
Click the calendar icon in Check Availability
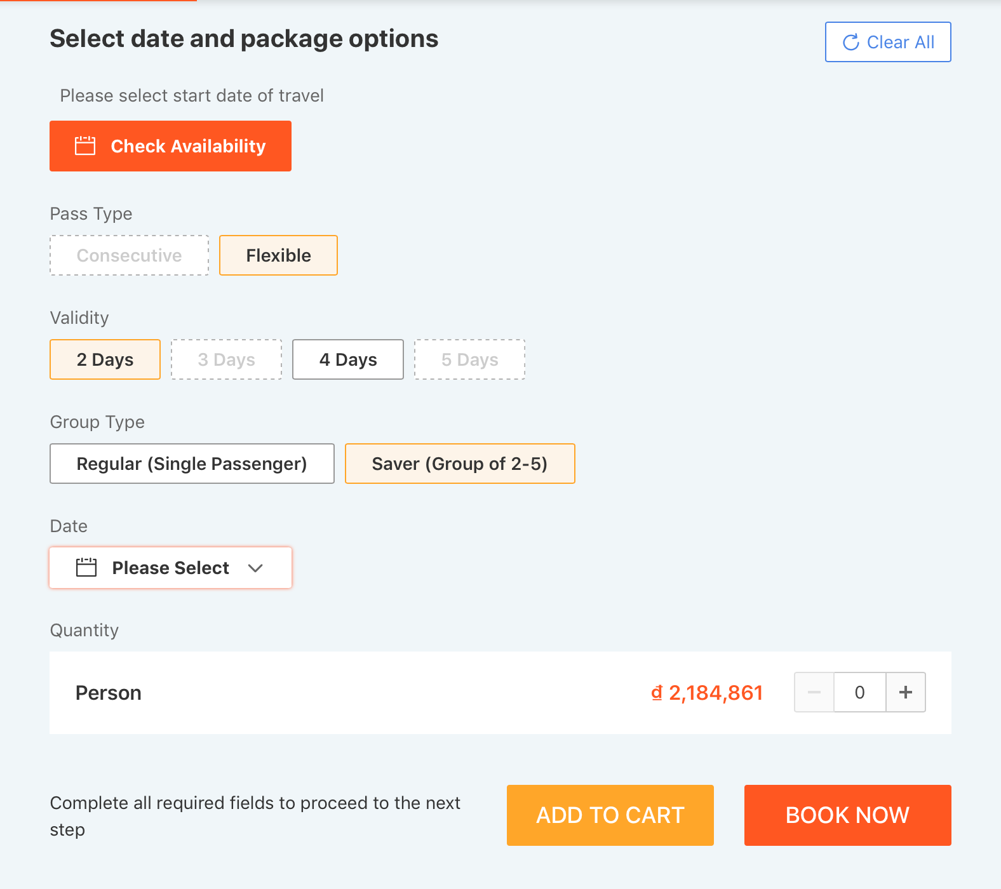(x=85, y=146)
